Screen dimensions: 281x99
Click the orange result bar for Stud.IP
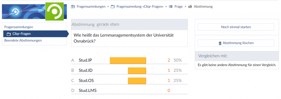pos(128,60)
